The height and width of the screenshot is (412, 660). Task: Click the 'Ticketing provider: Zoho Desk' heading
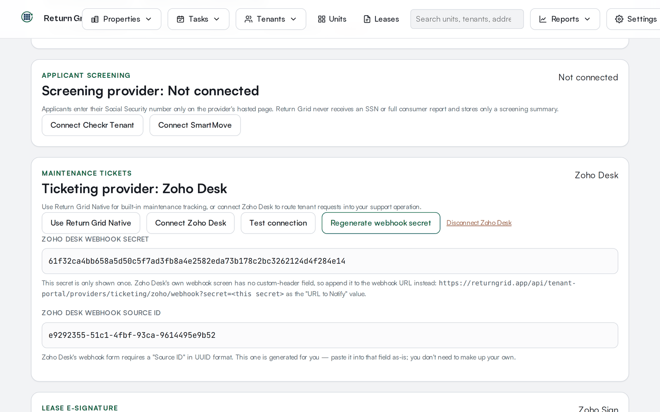[134, 189]
